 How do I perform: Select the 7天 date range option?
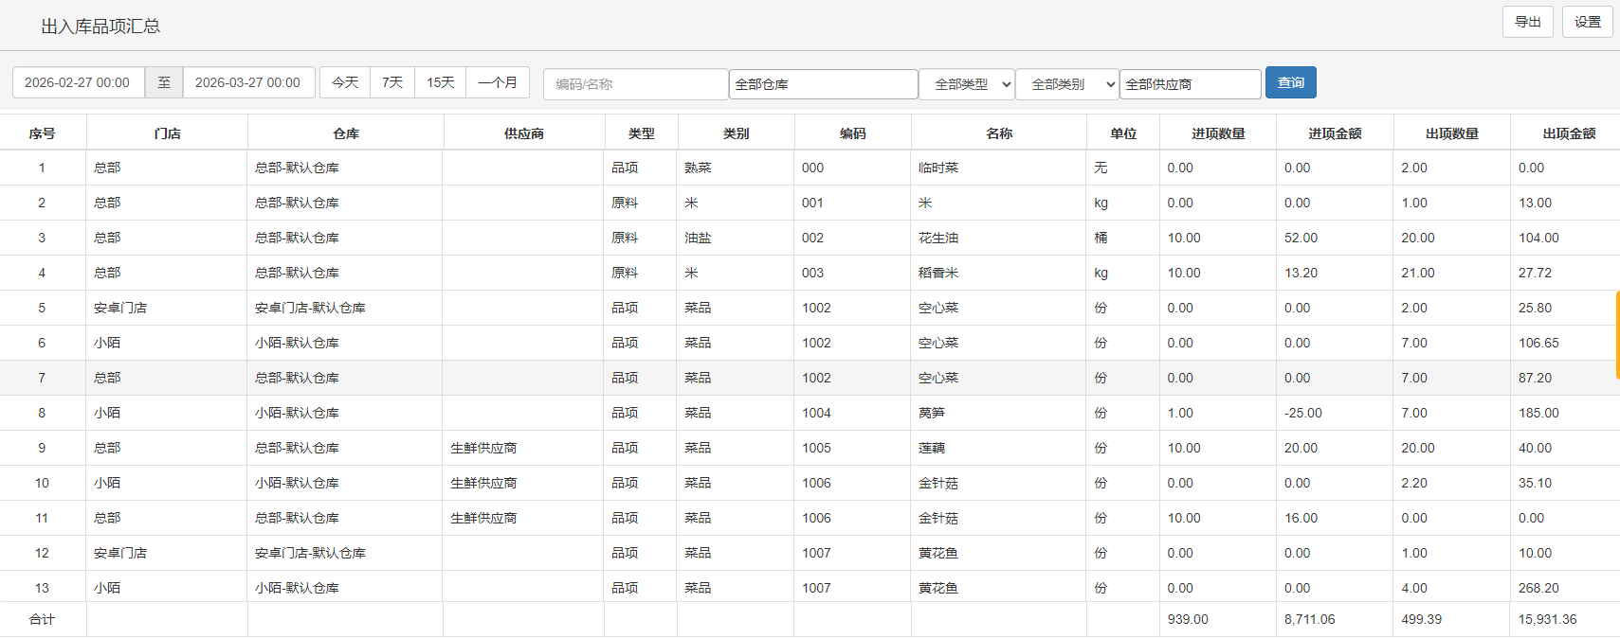pyautogui.click(x=392, y=83)
